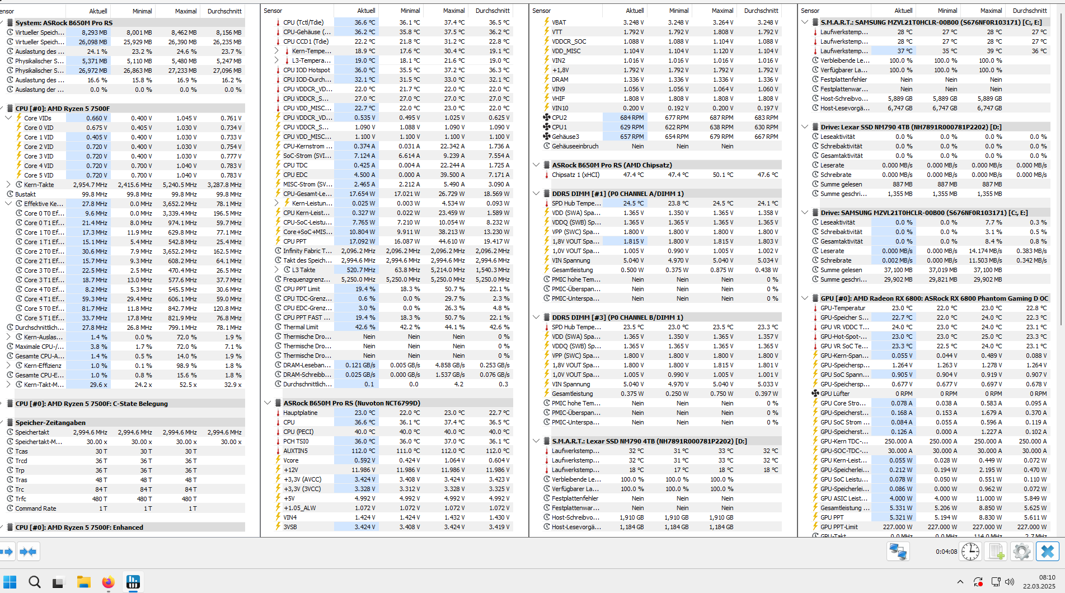Open sensor settings gear icon
1065x593 pixels.
(1022, 552)
